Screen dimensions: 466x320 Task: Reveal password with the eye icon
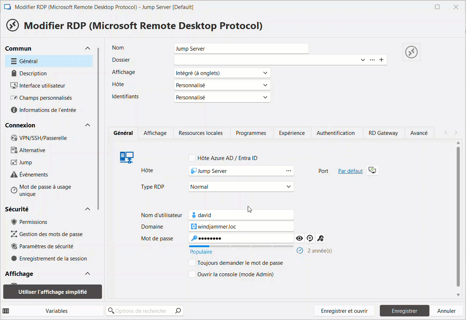tap(299, 238)
